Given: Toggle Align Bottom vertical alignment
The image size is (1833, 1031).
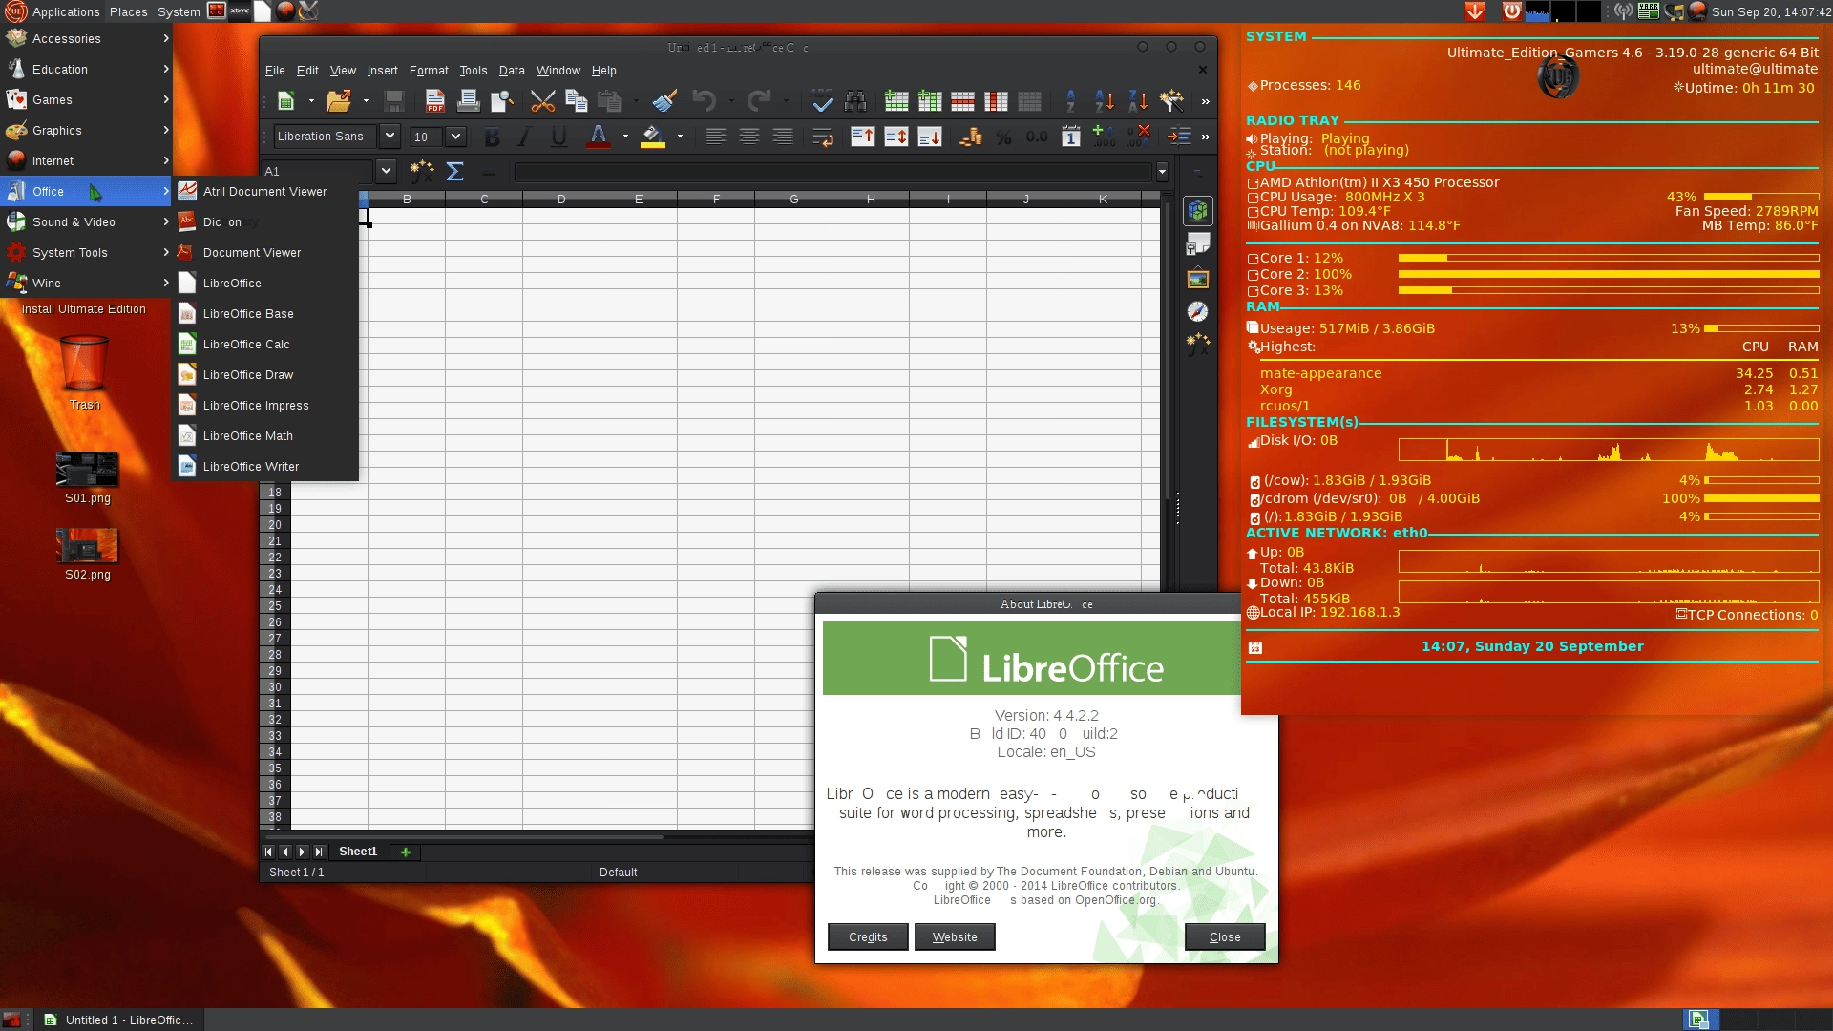Looking at the screenshot, I should click(x=930, y=137).
